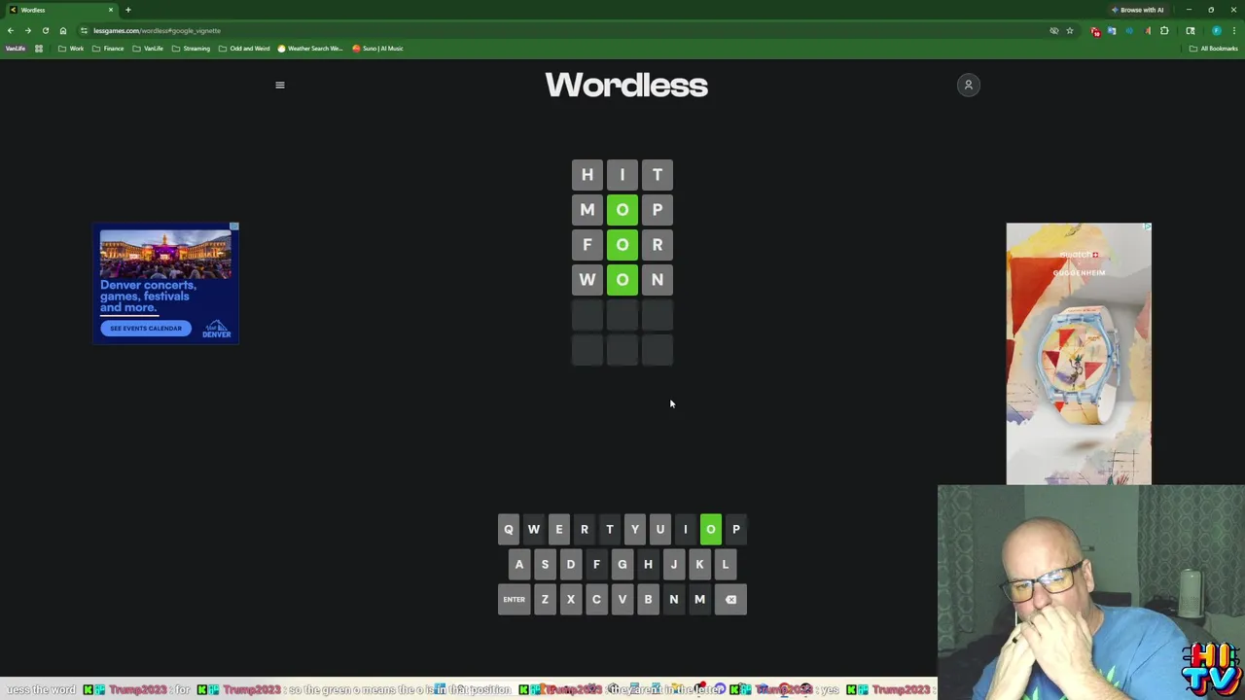Reload the page with the refresh icon
Viewport: 1245px width, 700px height.
pos(45,30)
